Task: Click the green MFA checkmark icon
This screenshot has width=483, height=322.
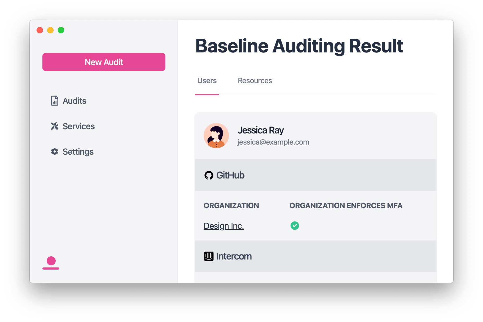Action: (x=295, y=226)
